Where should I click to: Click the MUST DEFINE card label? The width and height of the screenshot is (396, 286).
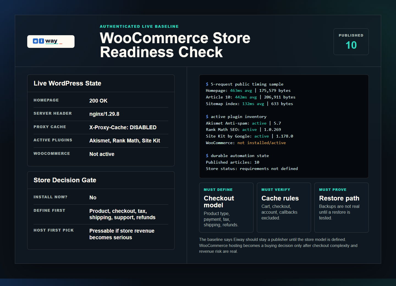pyautogui.click(x=218, y=189)
